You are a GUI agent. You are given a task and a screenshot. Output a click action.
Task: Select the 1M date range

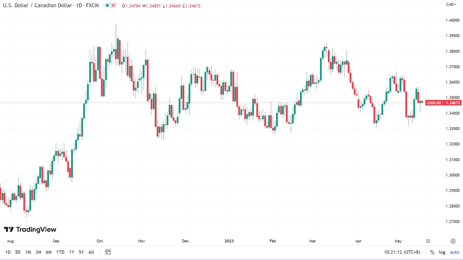(x=28, y=252)
